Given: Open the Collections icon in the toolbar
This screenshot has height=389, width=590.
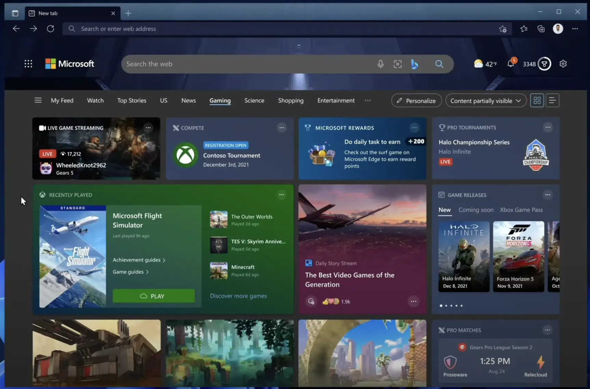Looking at the screenshot, I should pos(541,29).
